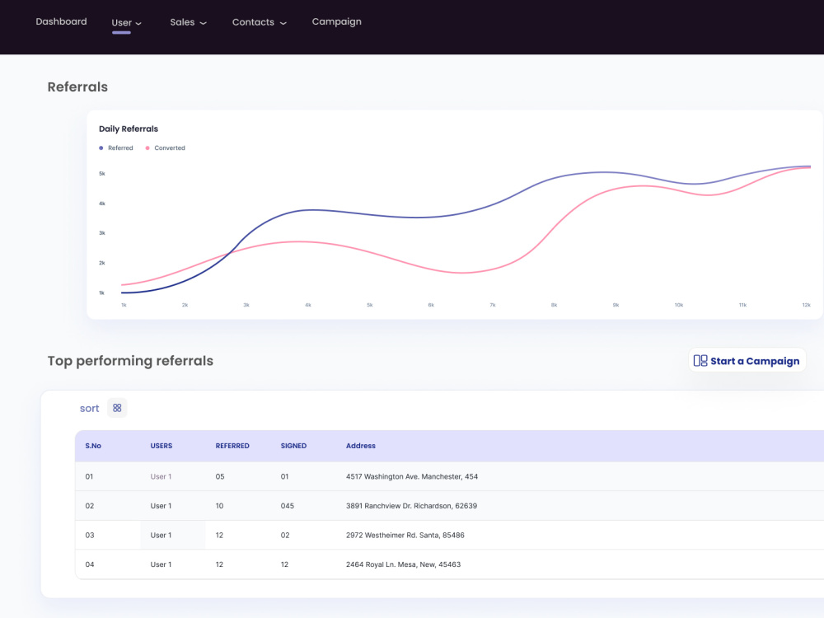This screenshot has width=824, height=618.
Task: Select User 1 in row 02
Action: (x=161, y=506)
